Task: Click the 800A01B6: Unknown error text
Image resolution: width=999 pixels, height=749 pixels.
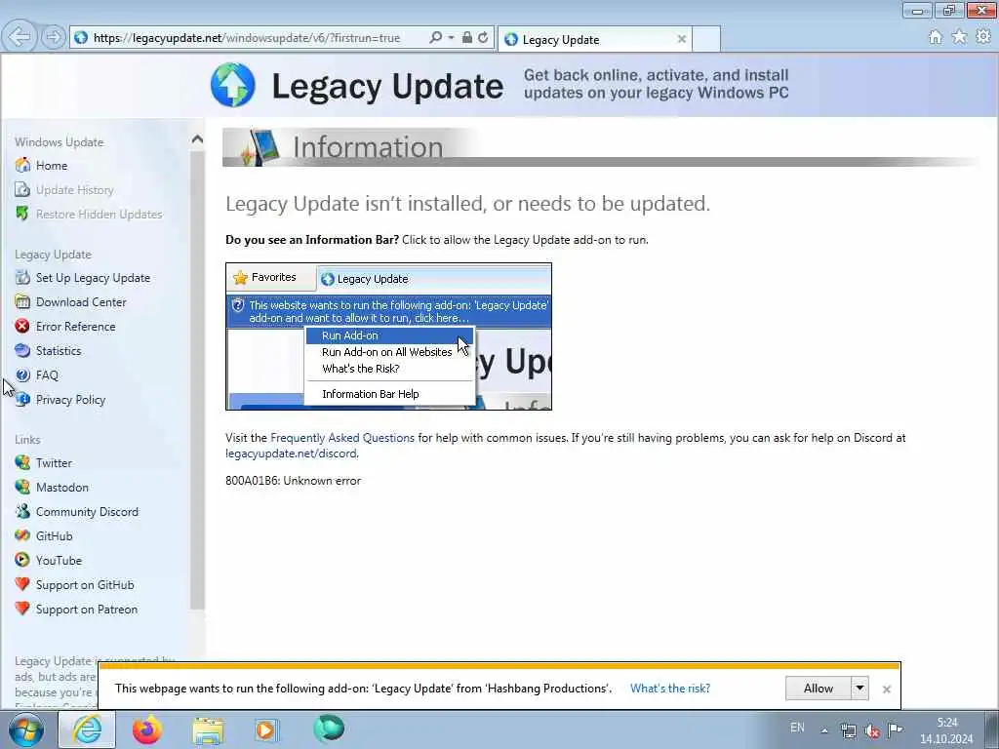Action: click(x=293, y=481)
